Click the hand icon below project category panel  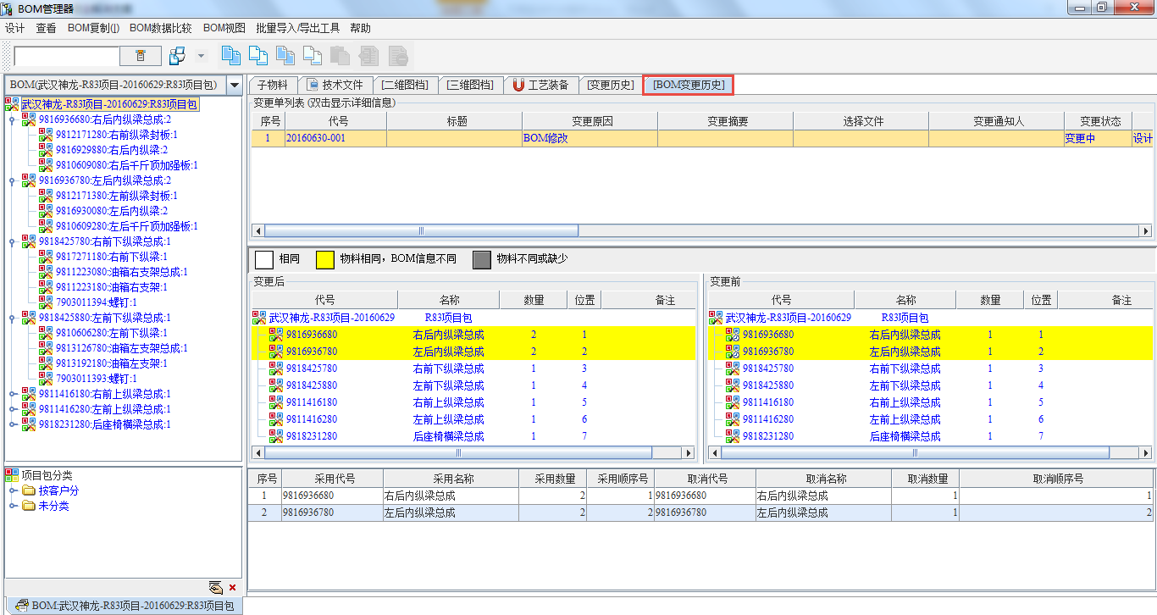(x=216, y=587)
